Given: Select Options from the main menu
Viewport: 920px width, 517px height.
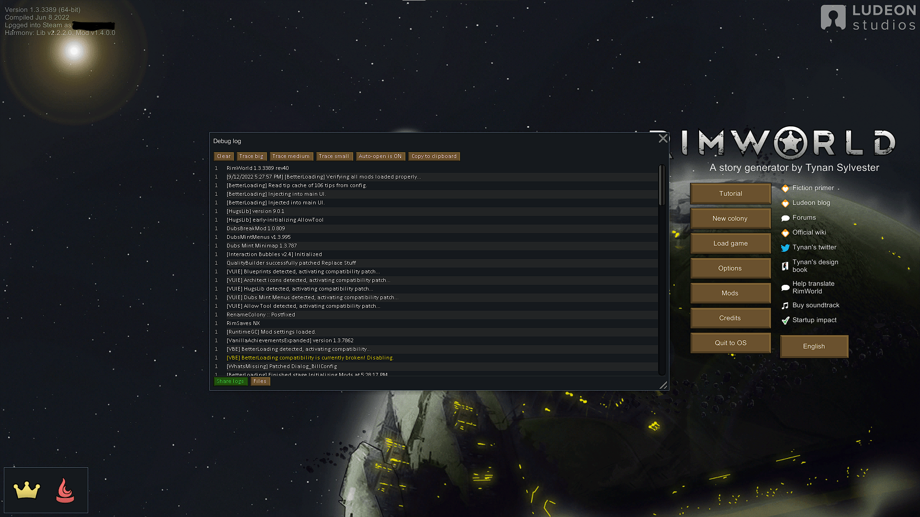Looking at the screenshot, I should [x=730, y=268].
